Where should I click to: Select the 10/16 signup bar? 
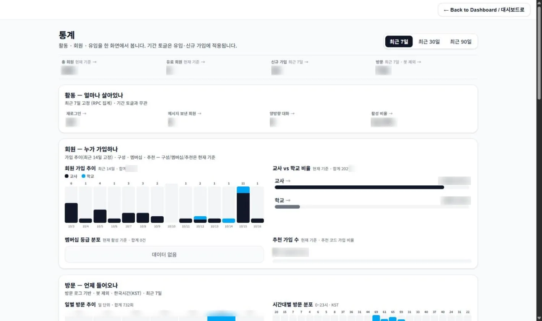click(x=257, y=220)
